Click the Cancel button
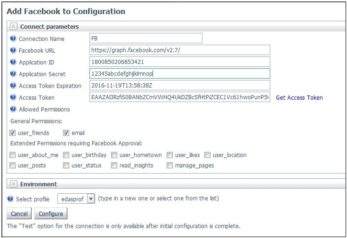The width and height of the screenshot is (347, 238). tap(19, 214)
